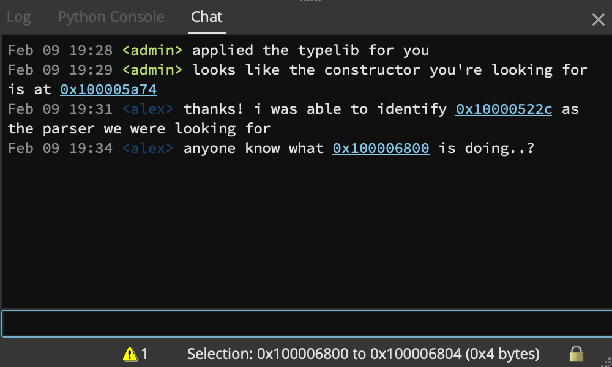Click alex username on the 19:34 message

tap(147, 148)
